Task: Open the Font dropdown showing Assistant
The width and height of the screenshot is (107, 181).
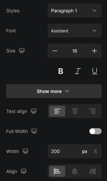Action: [x=75, y=31]
